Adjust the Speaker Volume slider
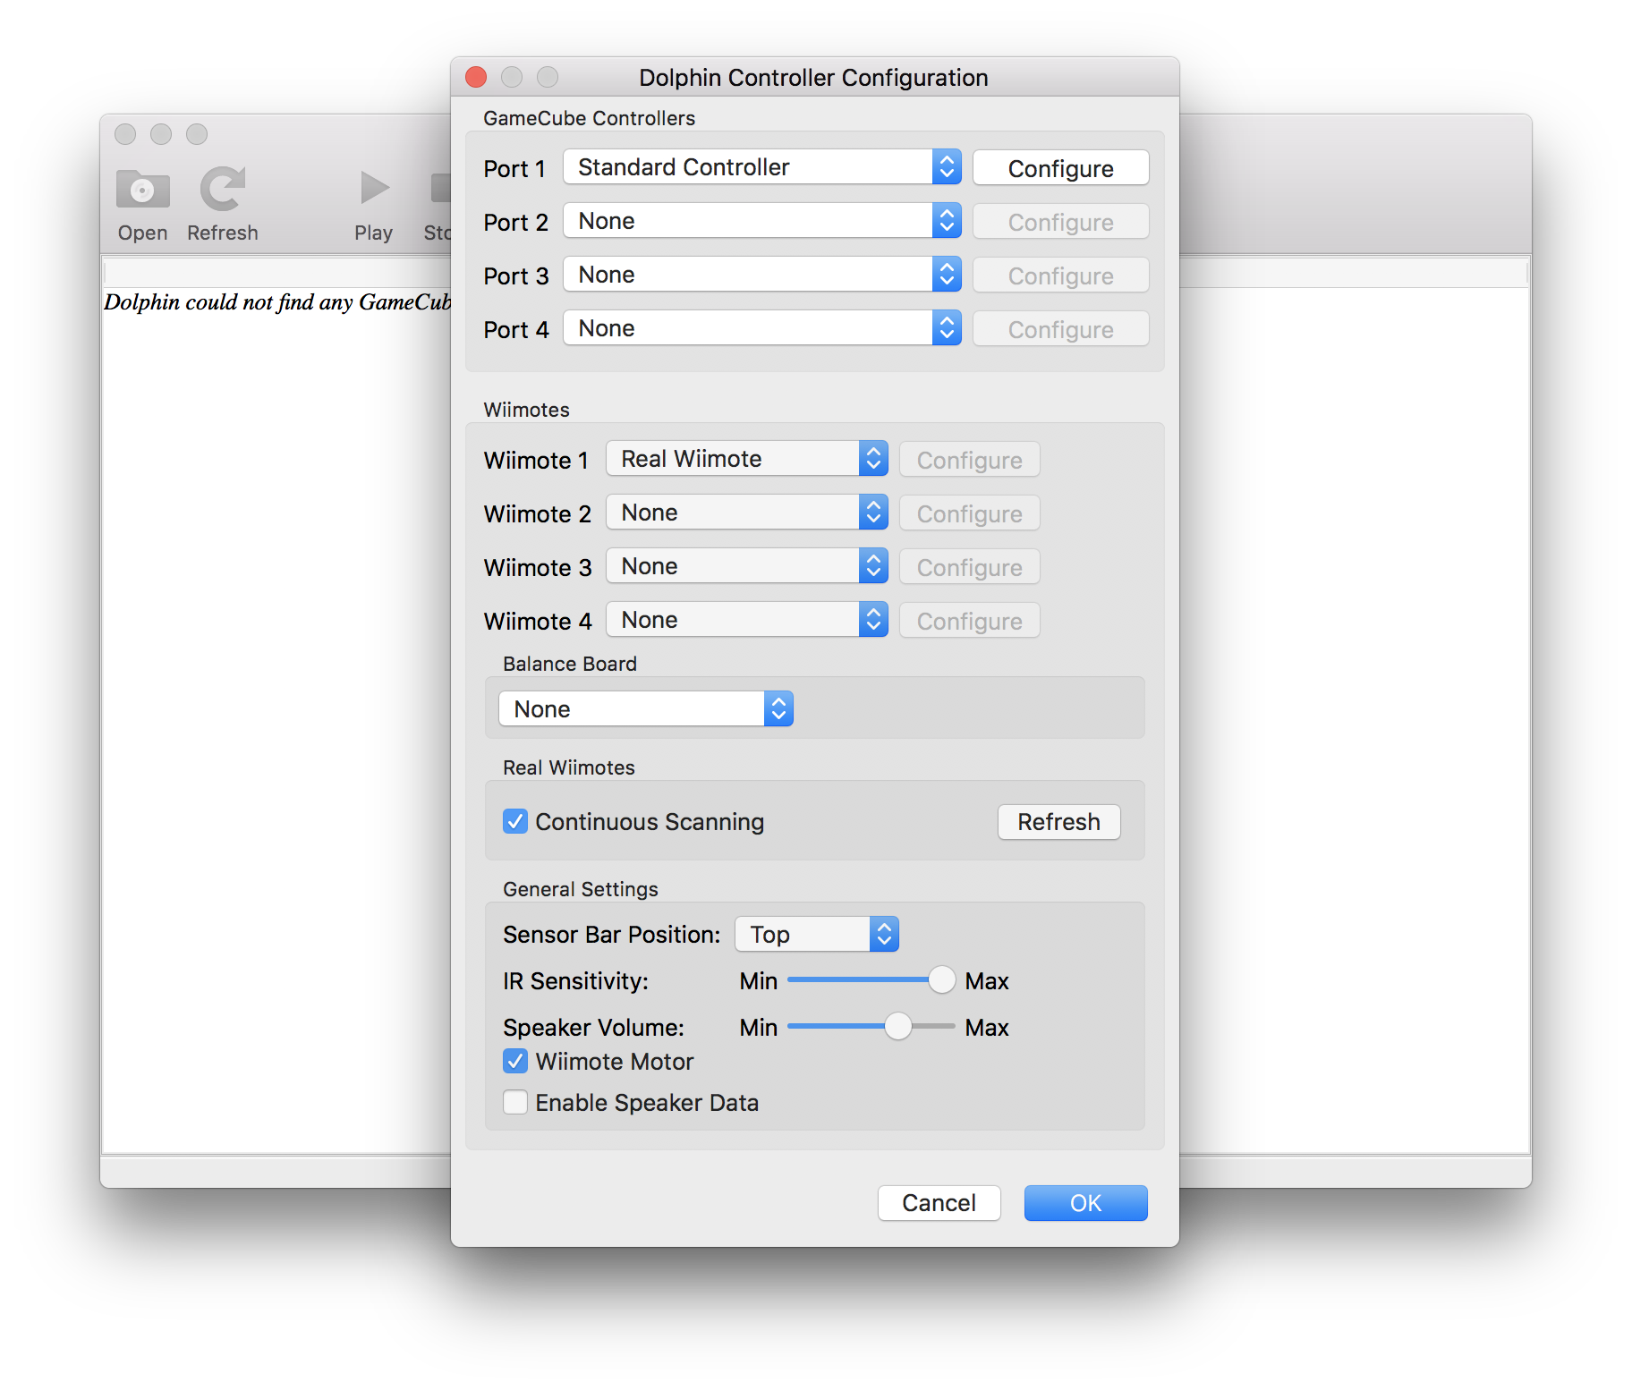 pos(897,1027)
